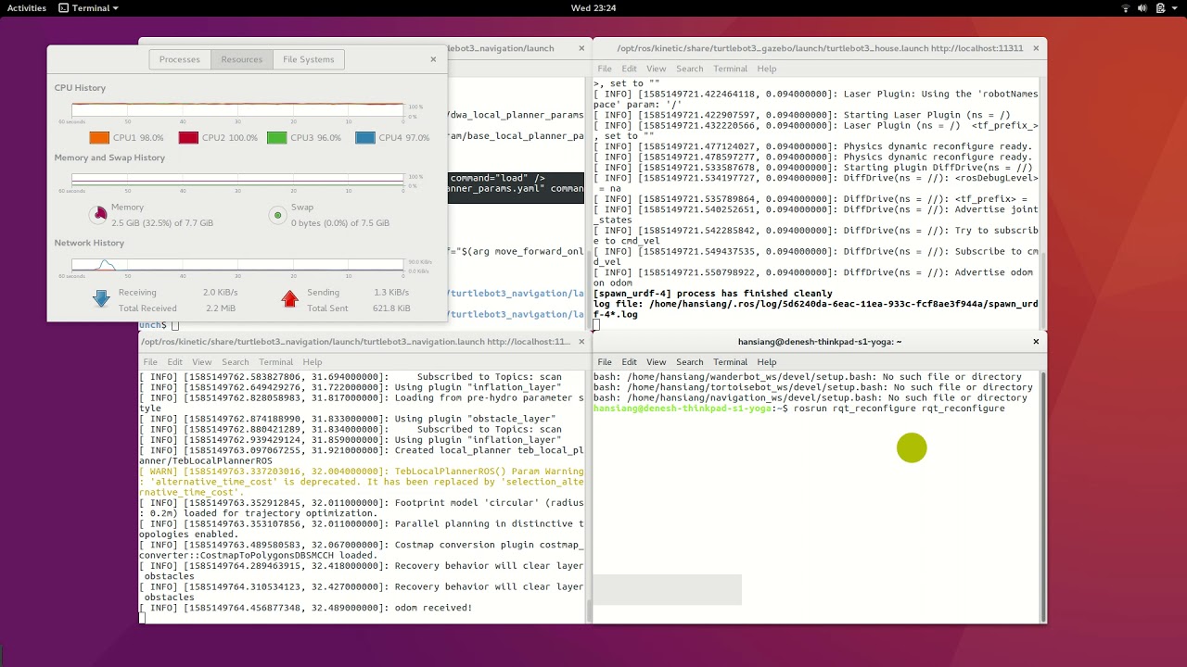
Task: Open Terminal menu in turtlebot3_navigation.launch terminal
Action: pos(275,362)
